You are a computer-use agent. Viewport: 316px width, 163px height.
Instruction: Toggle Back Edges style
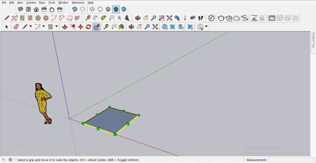point(83,9)
